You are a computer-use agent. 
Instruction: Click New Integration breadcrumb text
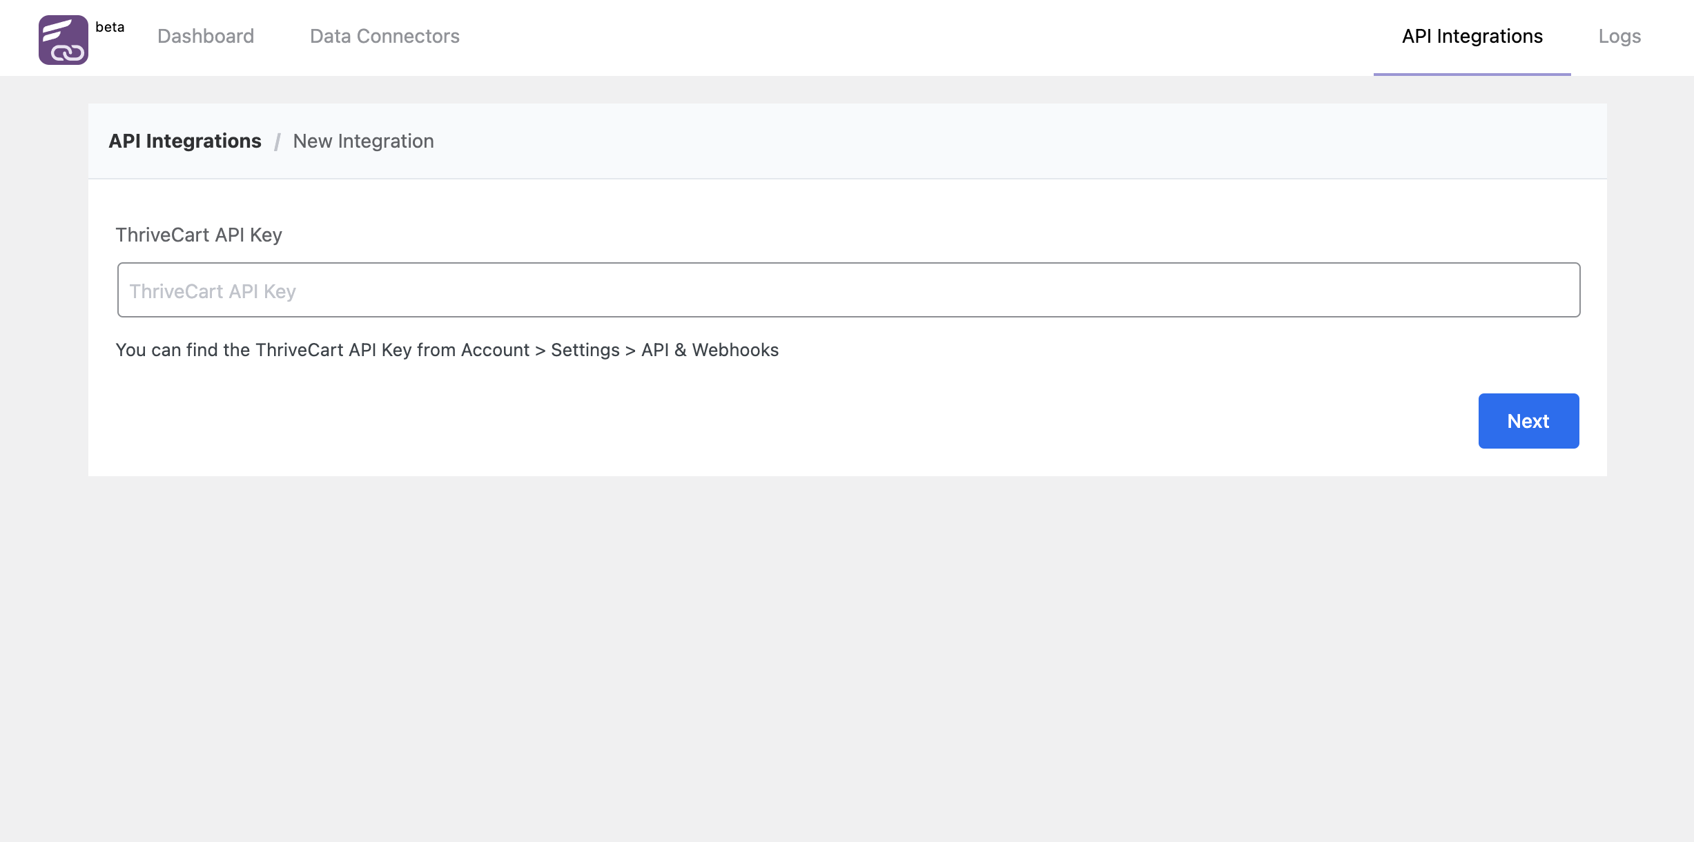(x=363, y=141)
